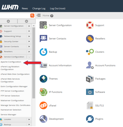Click the Backup sidebar label

click(x=8, y=124)
